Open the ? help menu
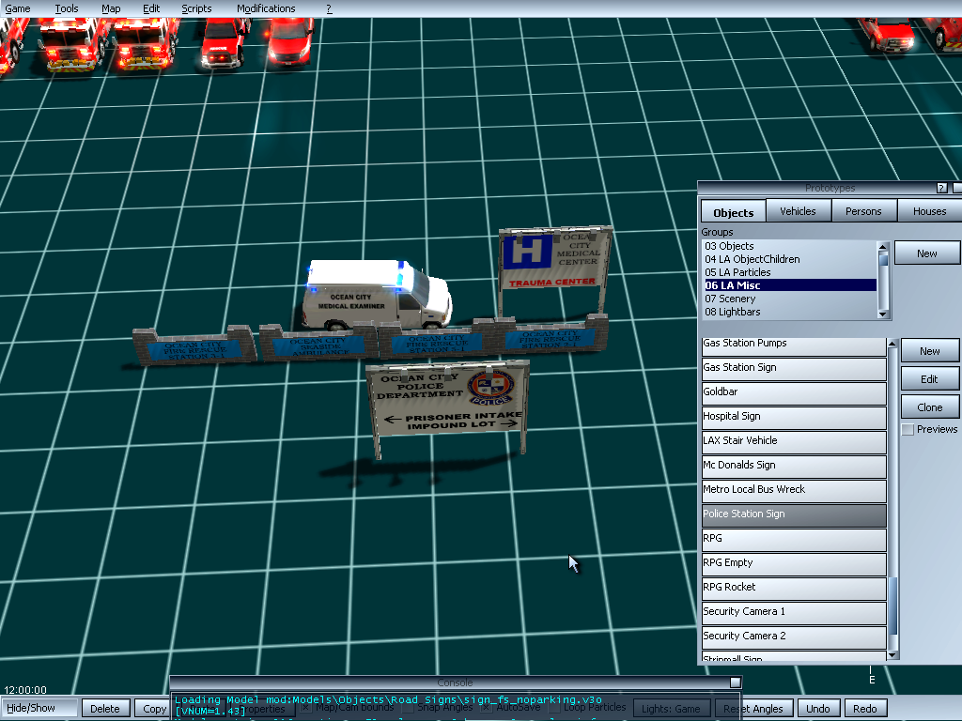Image resolution: width=962 pixels, height=721 pixels. click(x=329, y=8)
